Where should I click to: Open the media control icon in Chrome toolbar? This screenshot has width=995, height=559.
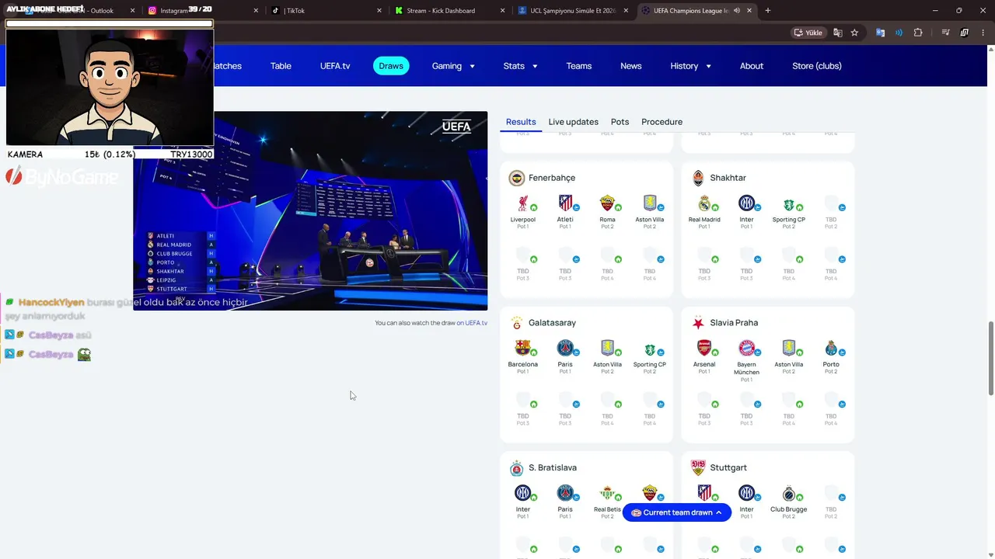pyautogui.click(x=946, y=33)
